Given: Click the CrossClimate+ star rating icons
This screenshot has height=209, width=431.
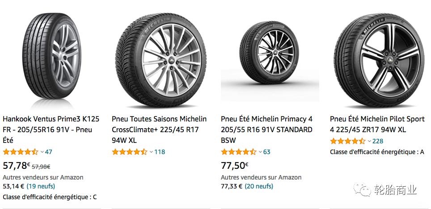Looking at the screenshot, I should 130,152.
